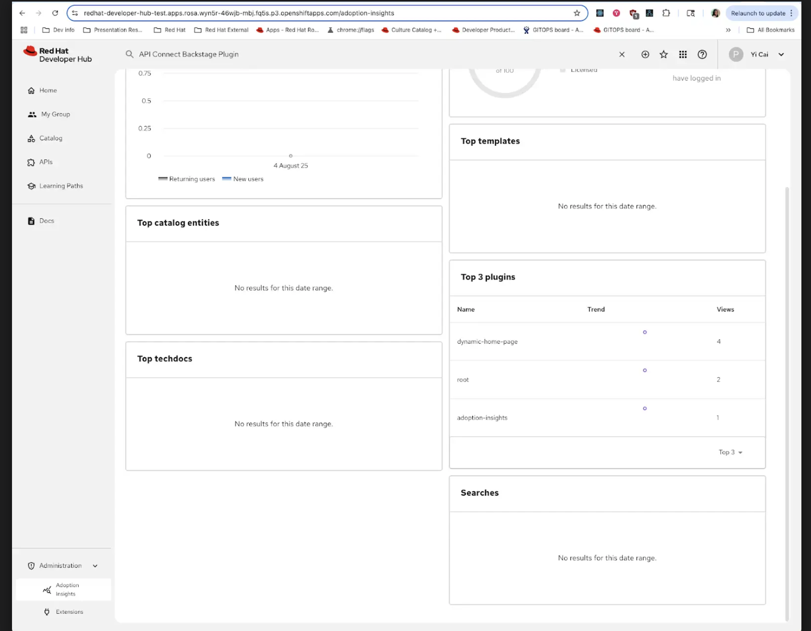
Task: Open the Catalog sidebar item
Action: 50,138
